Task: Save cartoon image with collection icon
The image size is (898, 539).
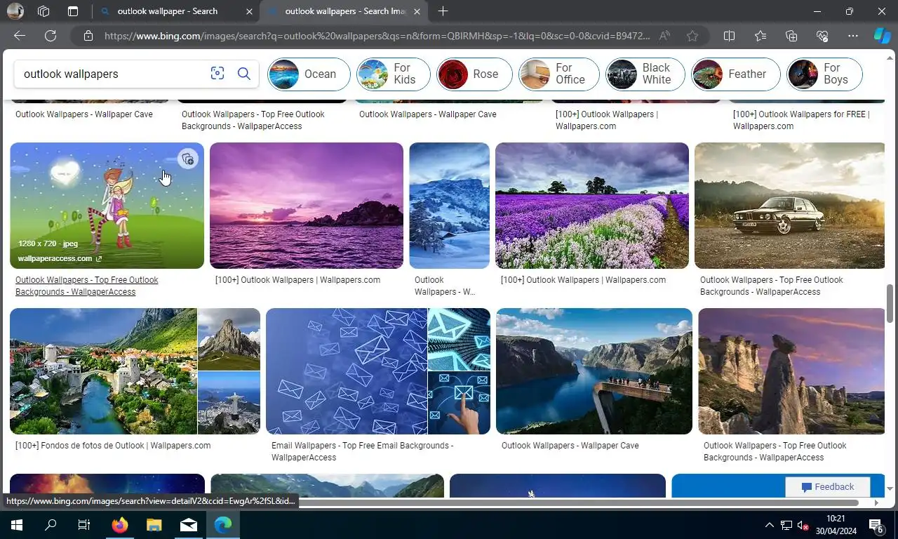Action: [x=187, y=159]
